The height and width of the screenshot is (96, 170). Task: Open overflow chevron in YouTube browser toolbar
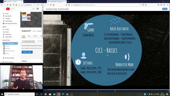[x=38, y=5]
